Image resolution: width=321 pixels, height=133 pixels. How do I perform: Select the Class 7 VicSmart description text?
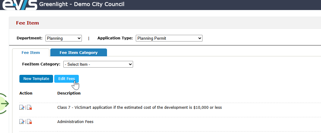pos(140,108)
